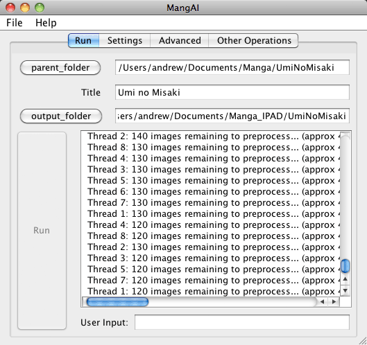Click the log scroll down arrow
Viewport: 367px width, 345px height.
pos(345,290)
